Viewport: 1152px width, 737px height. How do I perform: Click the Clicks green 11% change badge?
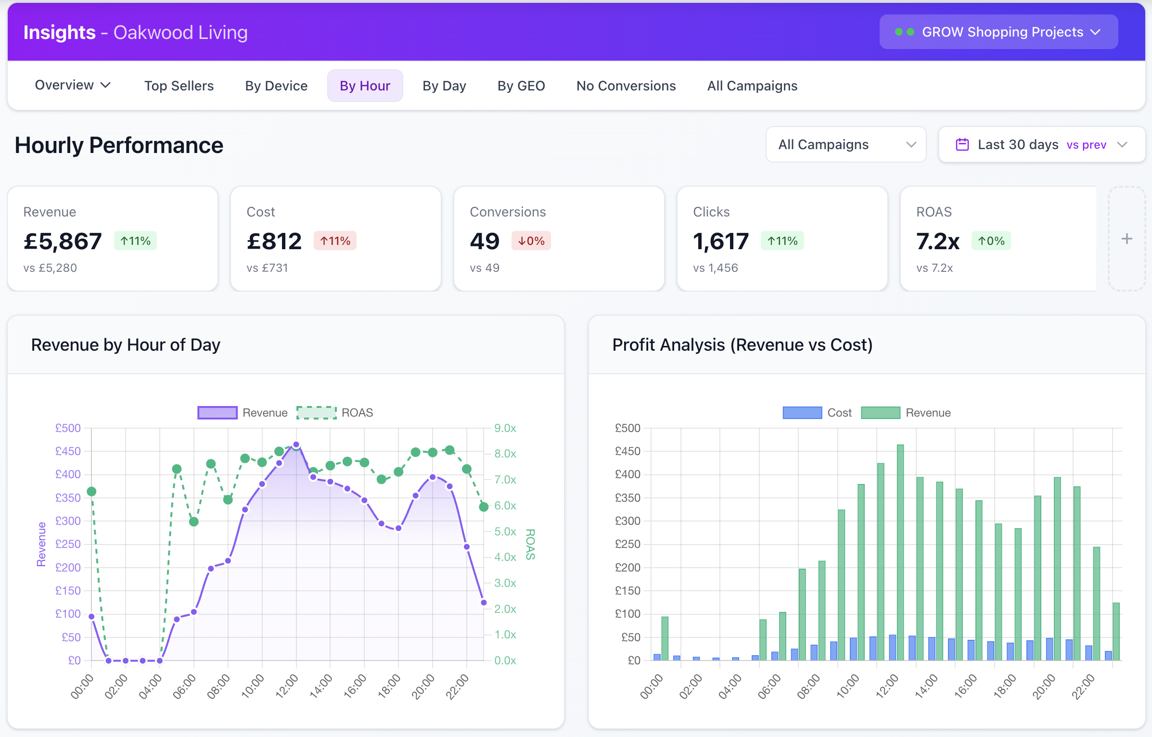click(782, 241)
